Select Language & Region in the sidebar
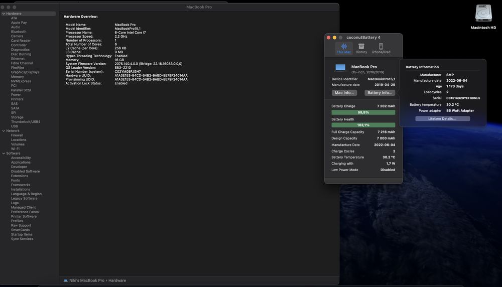 [x=26, y=194]
